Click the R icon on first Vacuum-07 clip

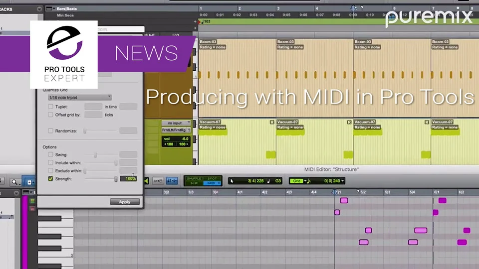[x=272, y=122]
